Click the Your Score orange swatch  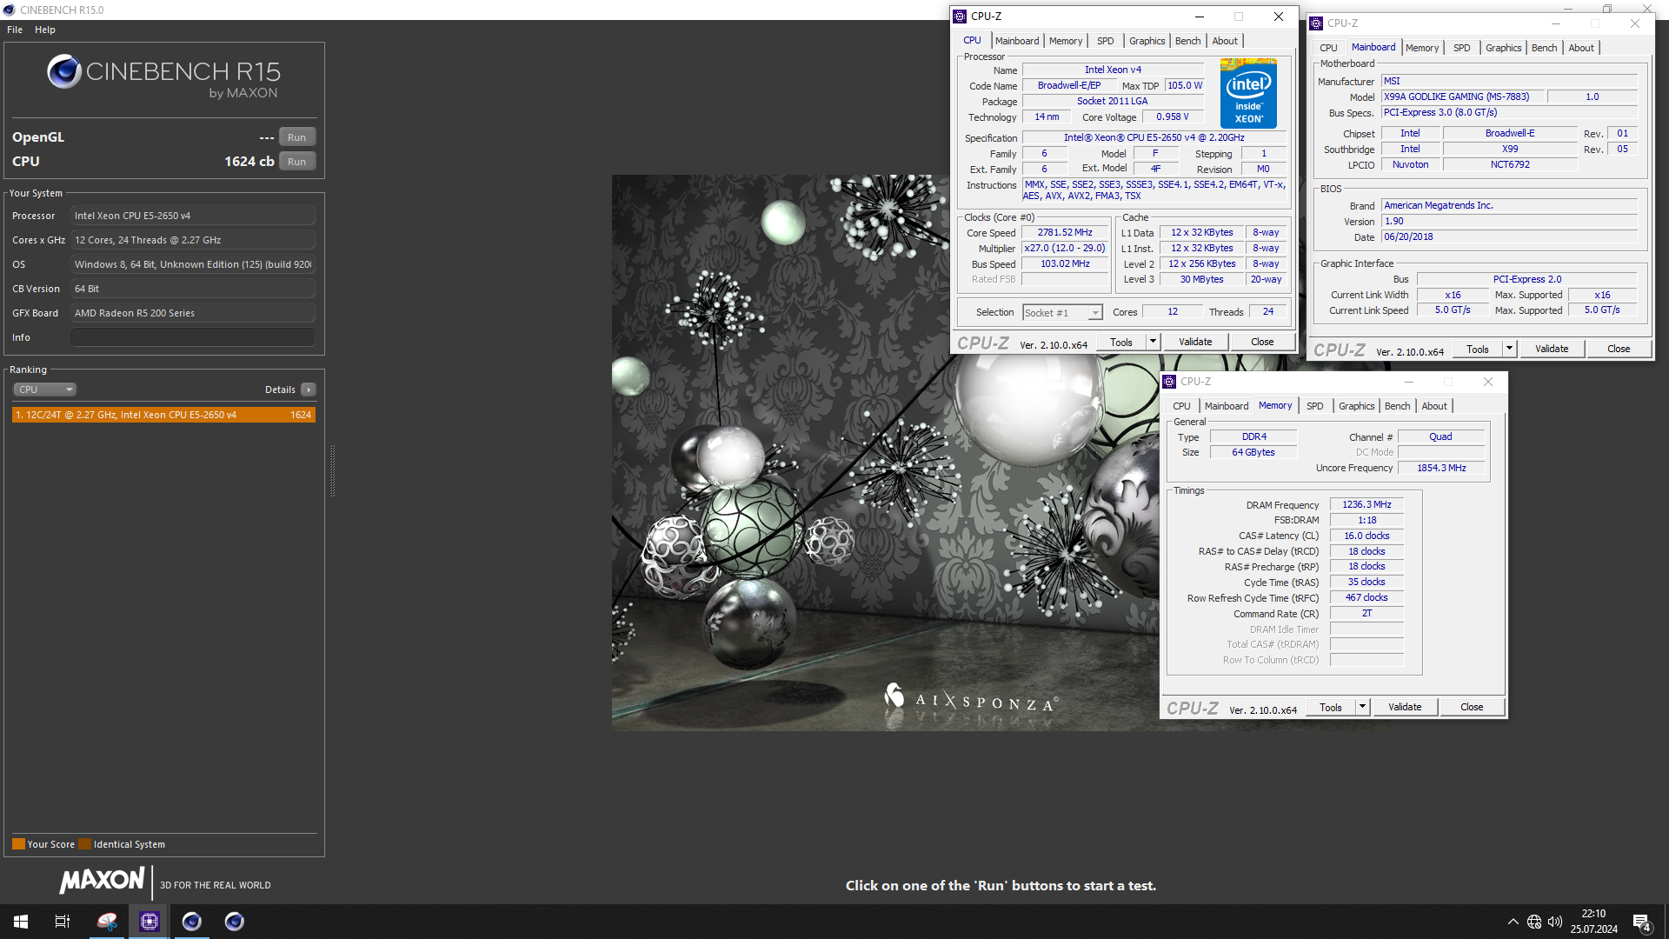coord(18,844)
